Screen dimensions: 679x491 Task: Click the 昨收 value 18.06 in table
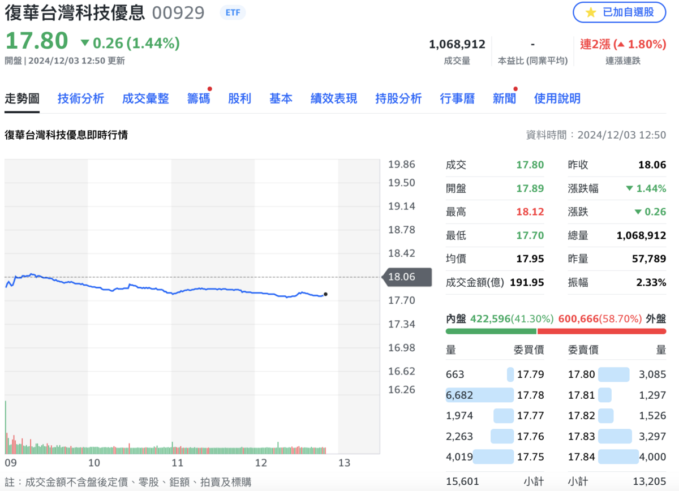[652, 165]
